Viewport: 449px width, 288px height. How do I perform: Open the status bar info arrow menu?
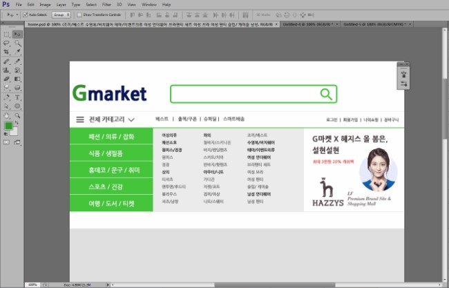point(108,285)
